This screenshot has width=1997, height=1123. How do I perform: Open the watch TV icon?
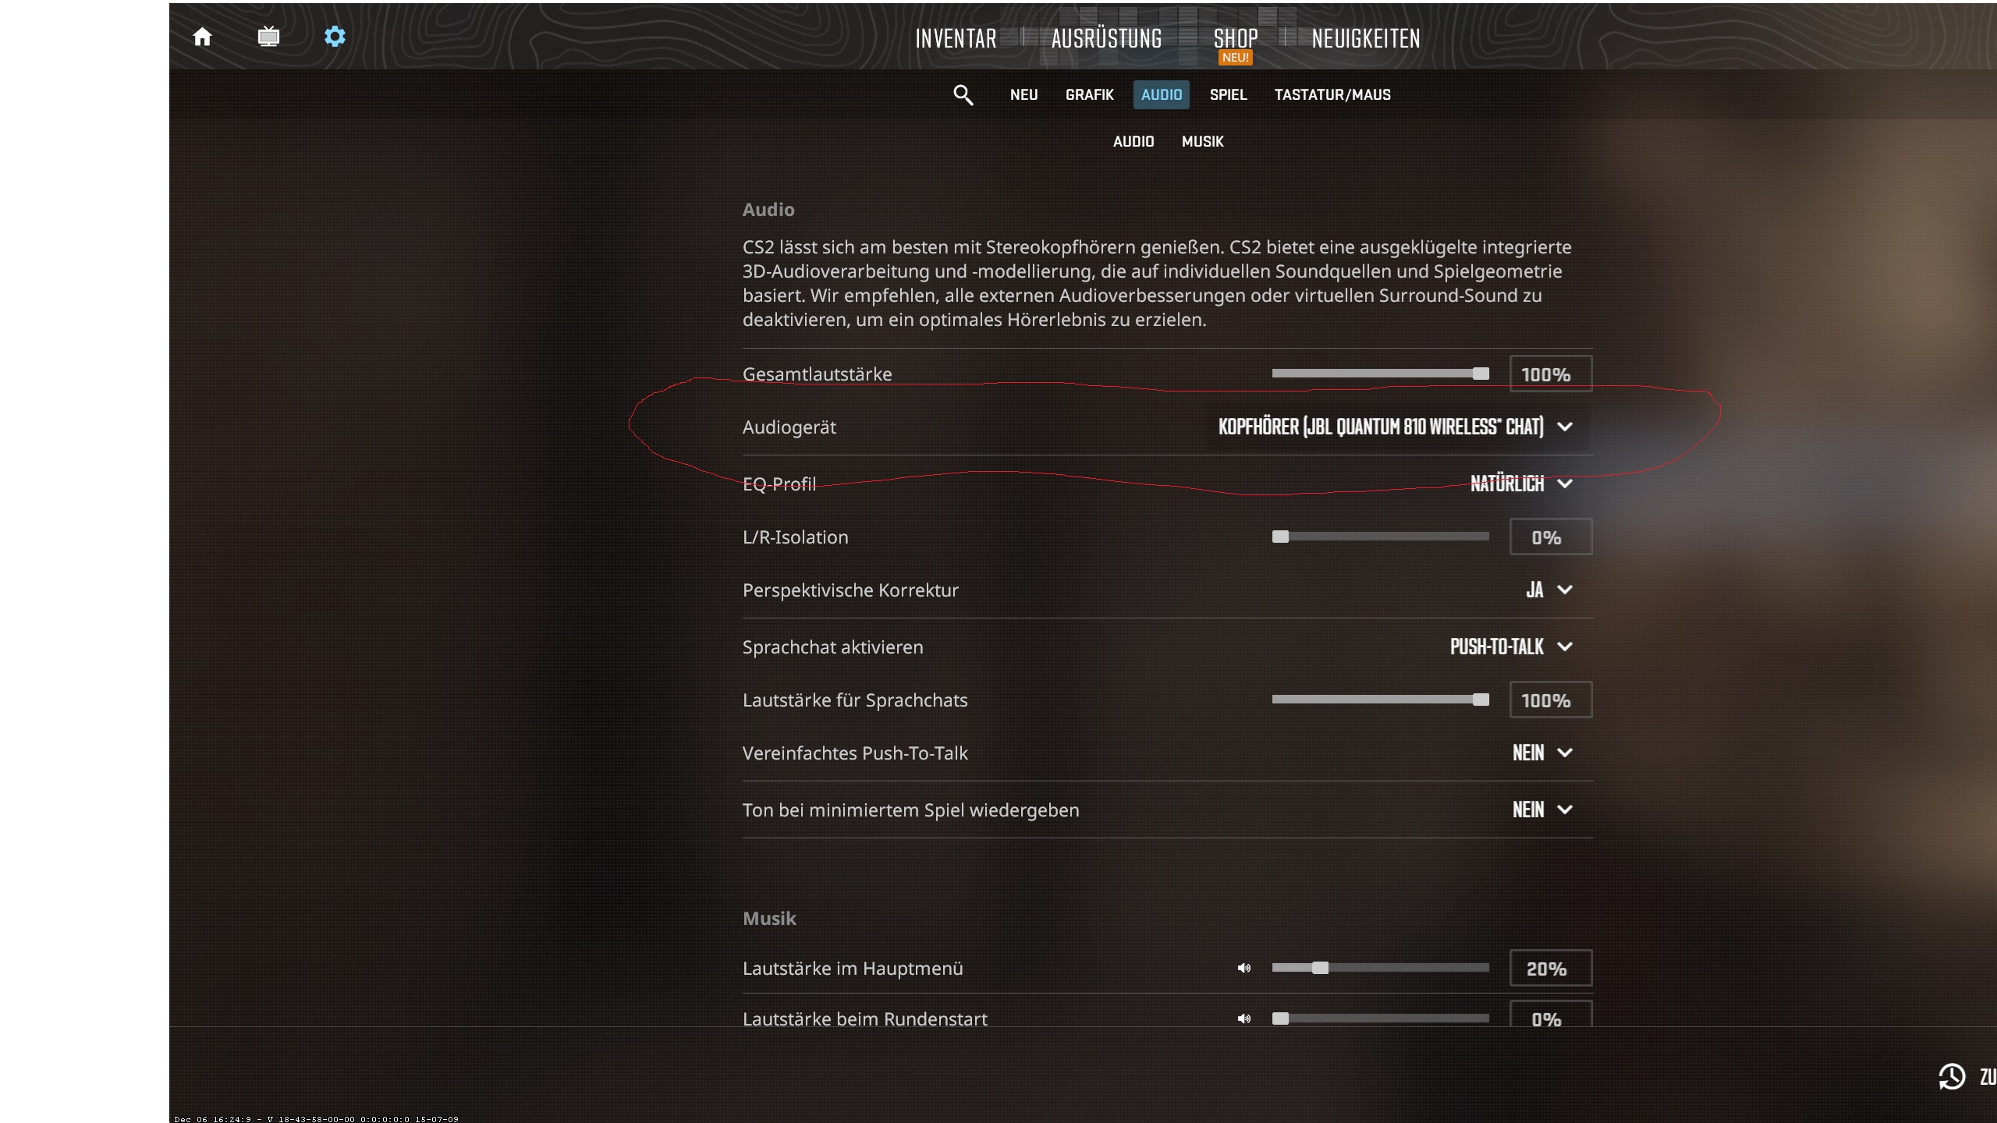(268, 37)
